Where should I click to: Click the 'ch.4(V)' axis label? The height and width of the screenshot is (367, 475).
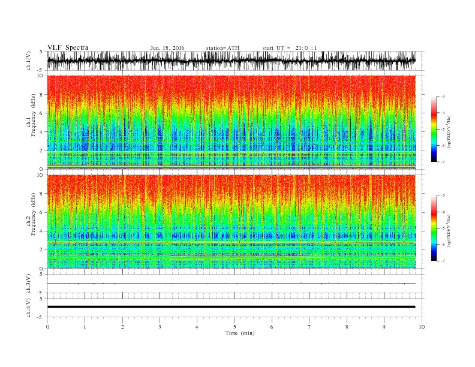click(29, 308)
